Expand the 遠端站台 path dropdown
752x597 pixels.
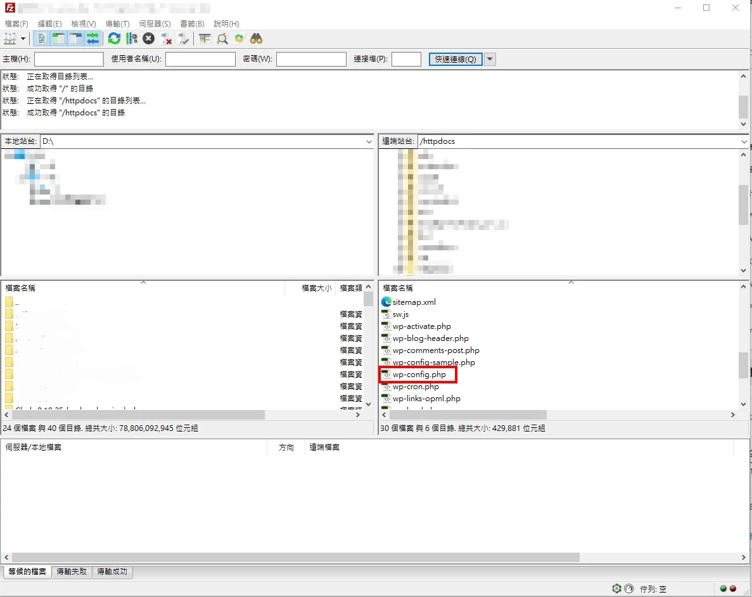click(744, 141)
